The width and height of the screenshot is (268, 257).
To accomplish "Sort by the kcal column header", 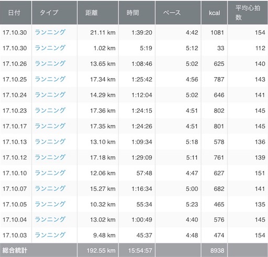I will pyautogui.click(x=215, y=13).
